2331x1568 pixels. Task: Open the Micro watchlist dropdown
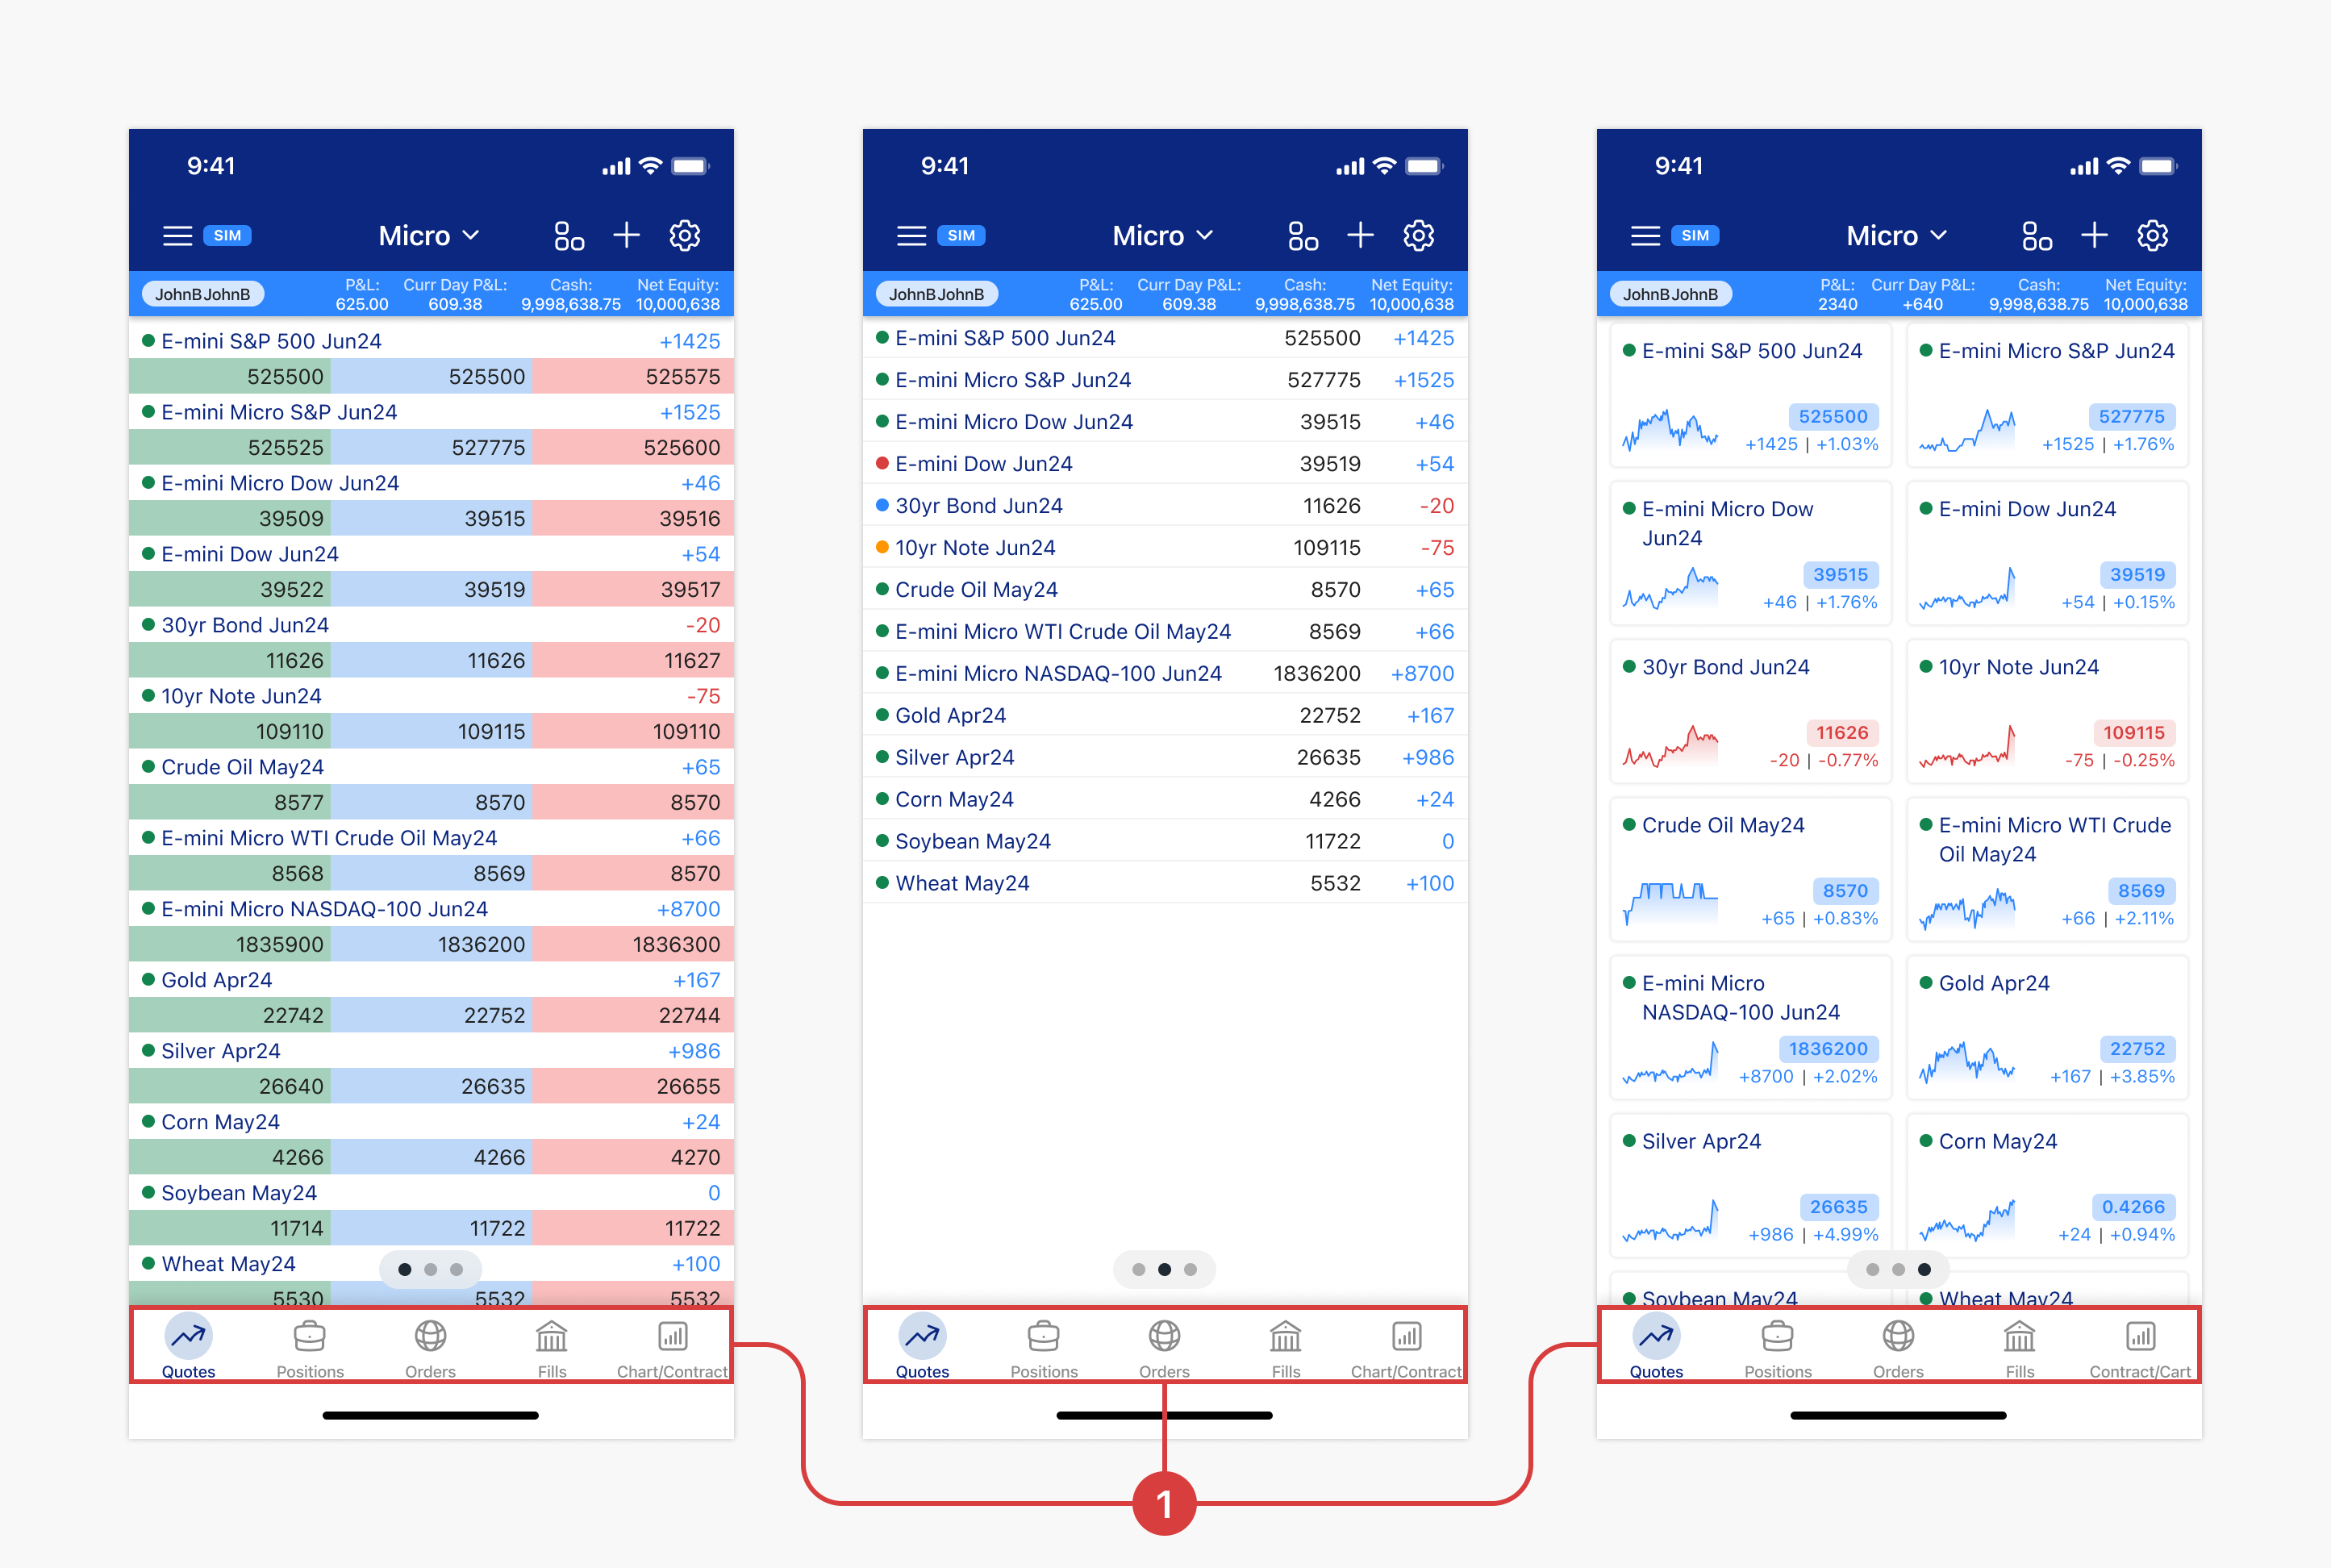coord(429,235)
